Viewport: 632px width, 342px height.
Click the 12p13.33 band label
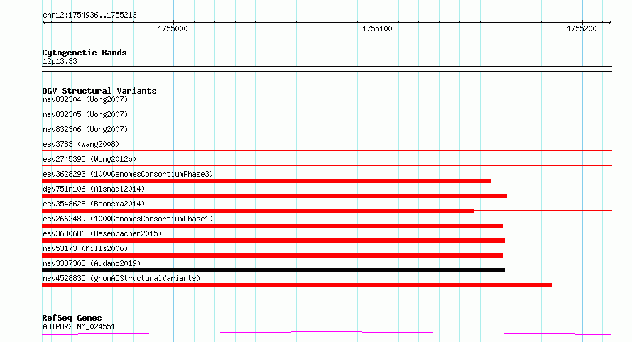[x=60, y=62]
